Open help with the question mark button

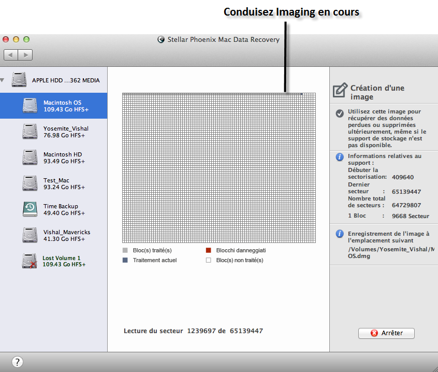click(17, 362)
